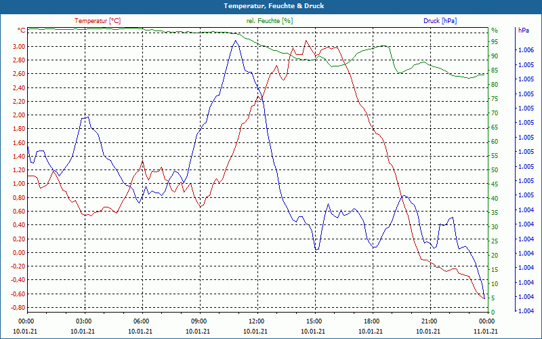The image size is (542, 339).
Task: Click humidity axis value "75"
Action: pyautogui.click(x=495, y=99)
